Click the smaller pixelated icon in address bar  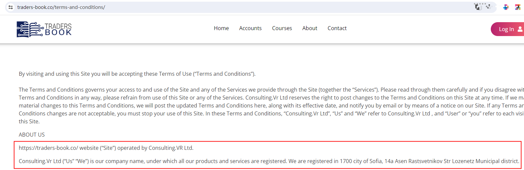coord(488,6)
